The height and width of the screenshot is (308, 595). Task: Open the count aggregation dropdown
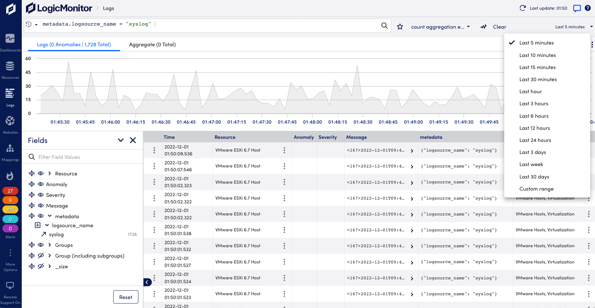(440, 27)
